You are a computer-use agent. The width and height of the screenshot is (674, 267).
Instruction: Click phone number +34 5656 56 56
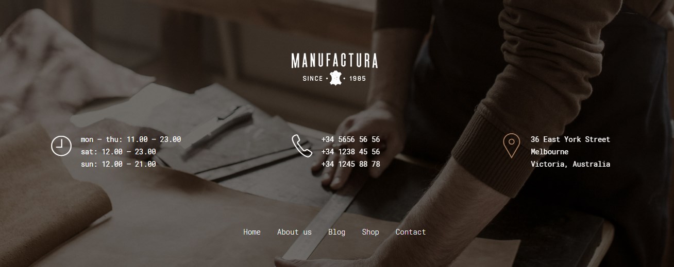[350, 139]
